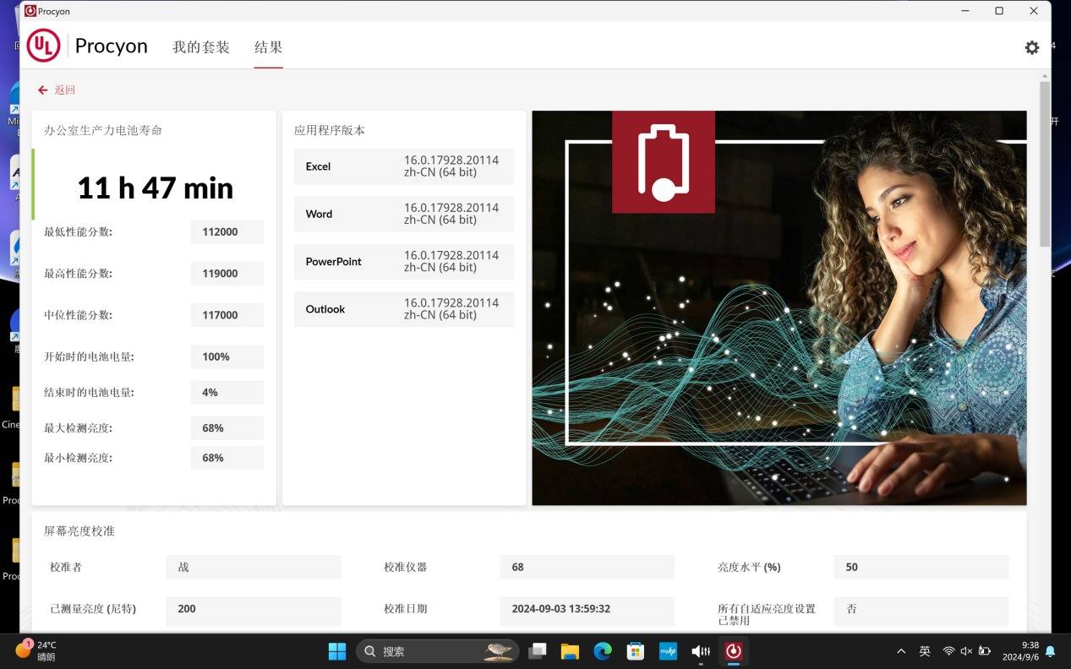Open the audio mixer taskbar icon
The height and width of the screenshot is (669, 1071).
pos(701,651)
